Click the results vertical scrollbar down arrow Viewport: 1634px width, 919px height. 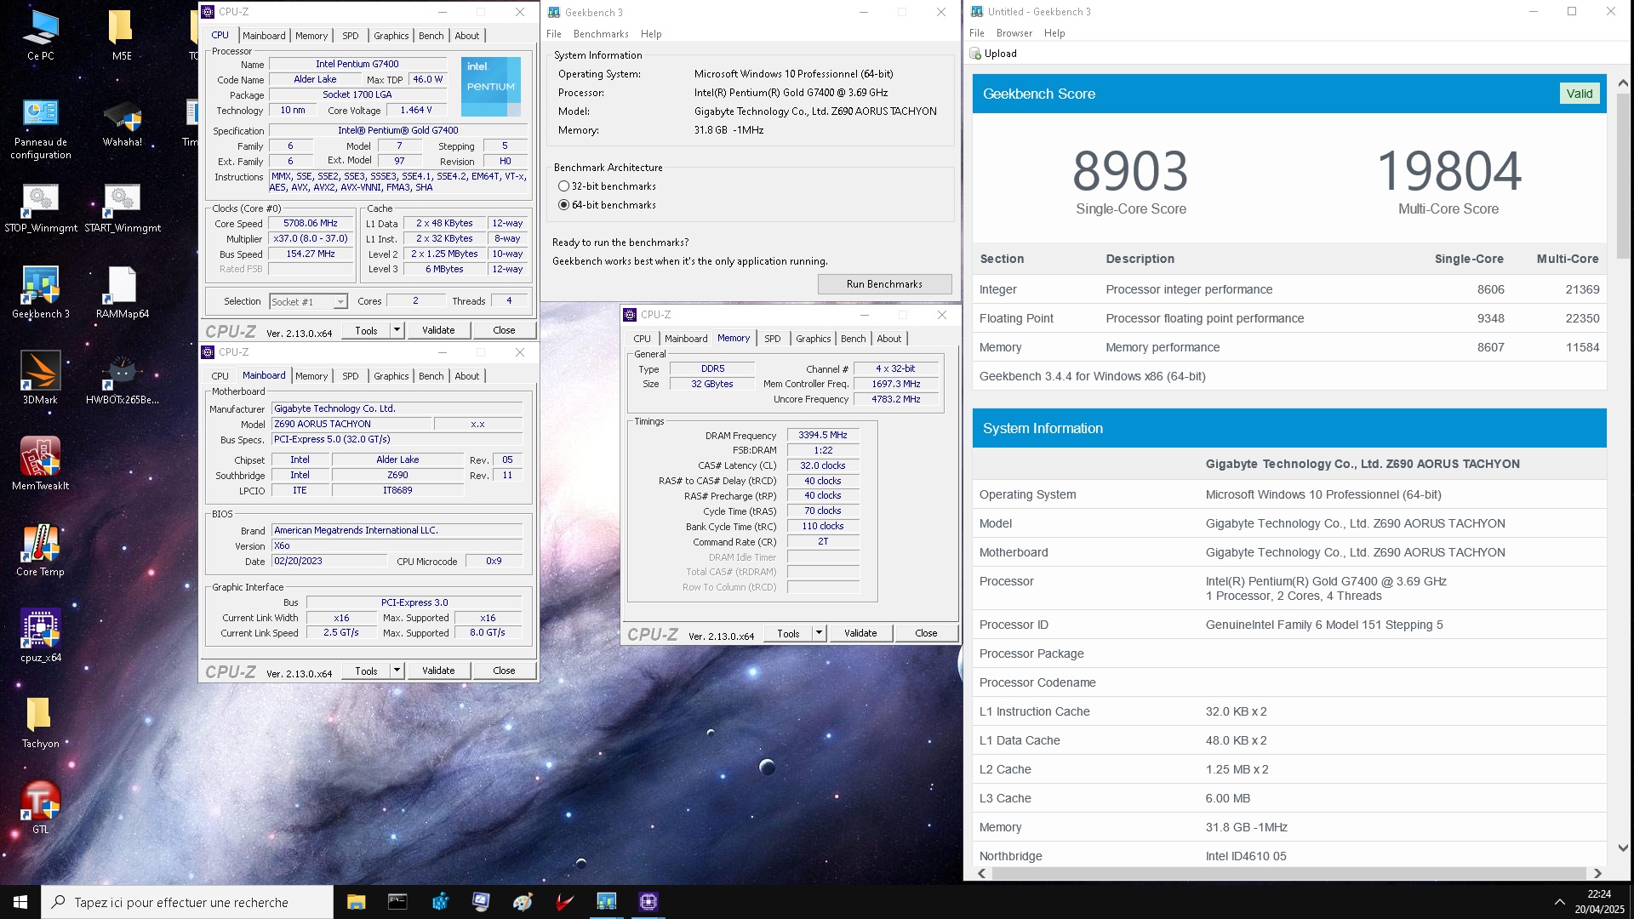click(1623, 848)
